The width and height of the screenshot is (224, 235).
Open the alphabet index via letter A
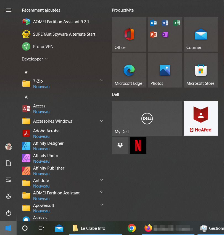pos(26,97)
